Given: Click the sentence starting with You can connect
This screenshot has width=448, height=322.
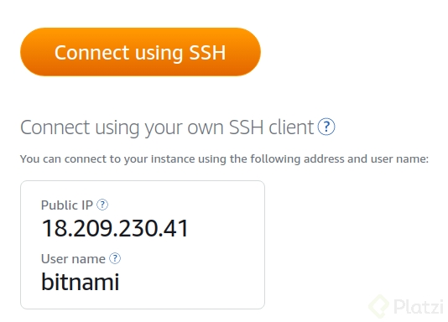Looking at the screenshot, I should pyautogui.click(x=224, y=158).
